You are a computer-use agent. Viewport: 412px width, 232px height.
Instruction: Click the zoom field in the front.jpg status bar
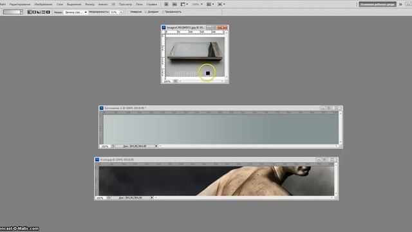(x=100, y=198)
